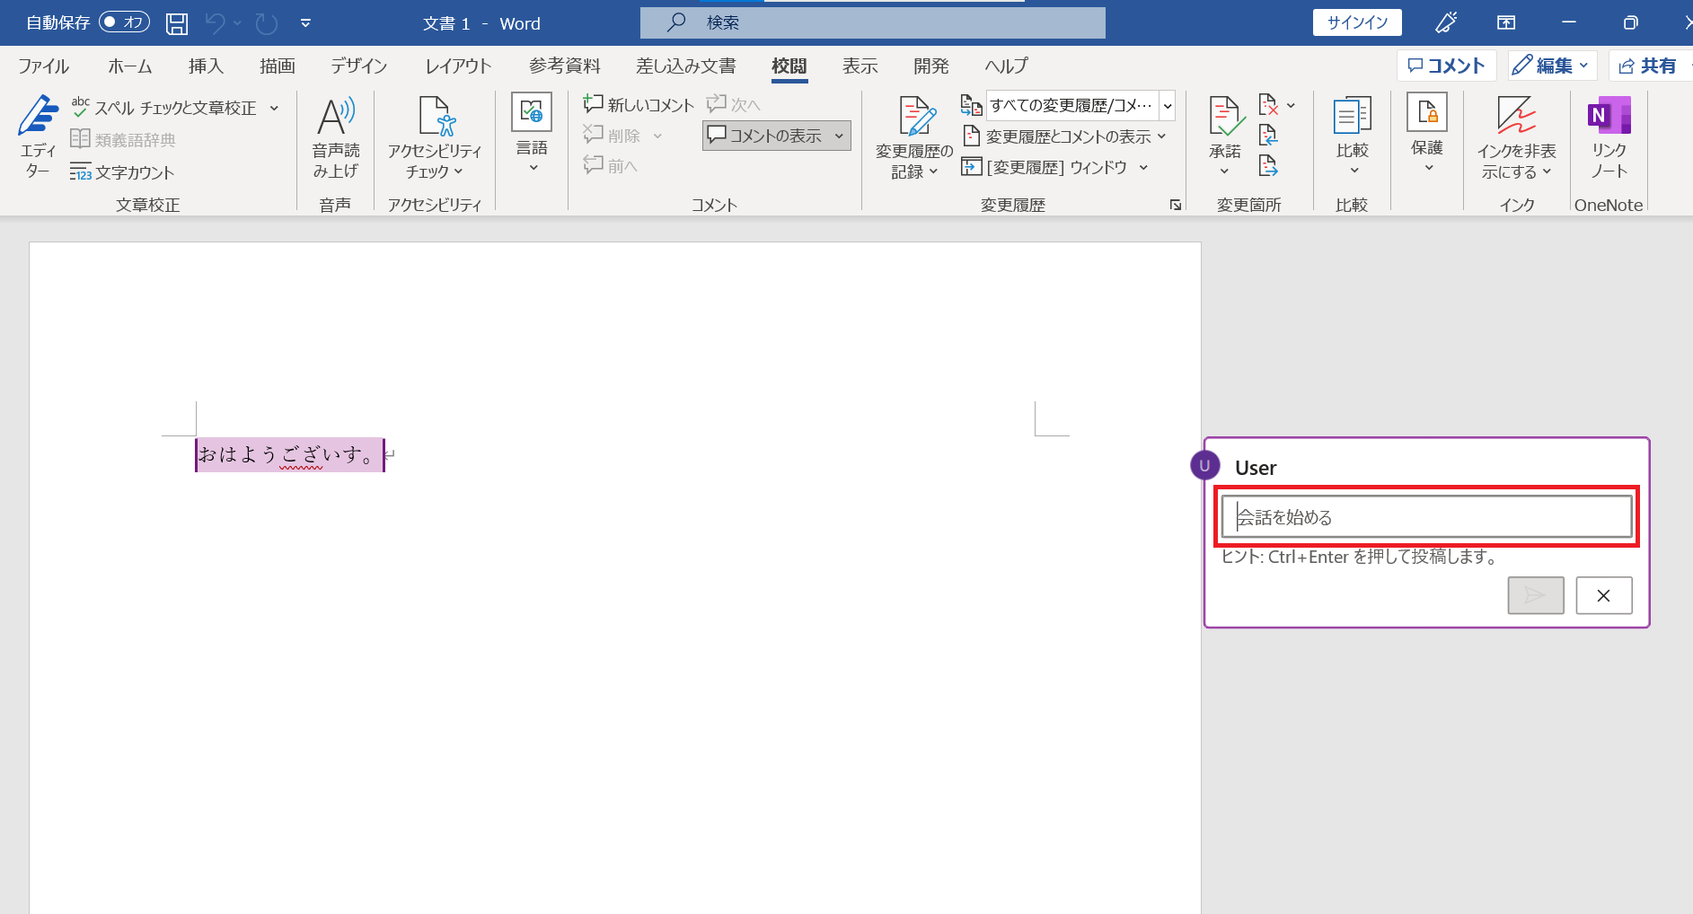Switch to 差し込み文書 tab
1693x914 pixels.
point(685,66)
